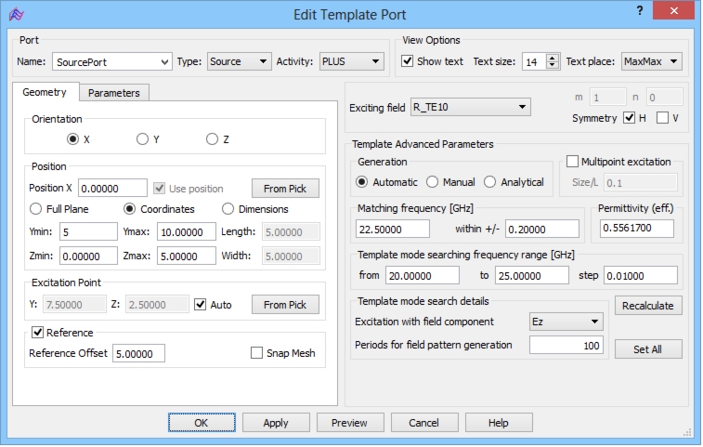Click the application logo icon in title bar
The image size is (703, 447).
point(16,14)
